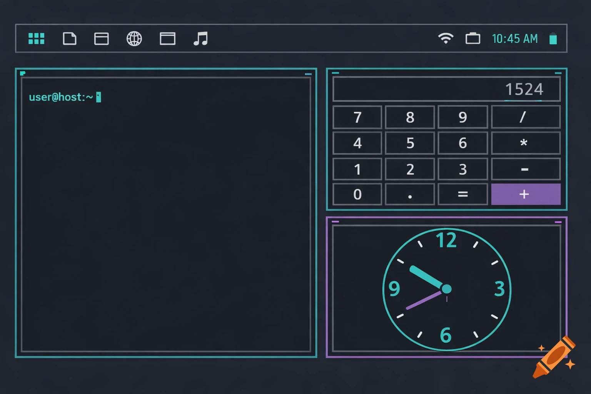
Task: Click the battery indicator in the system tray
Action: [553, 38]
